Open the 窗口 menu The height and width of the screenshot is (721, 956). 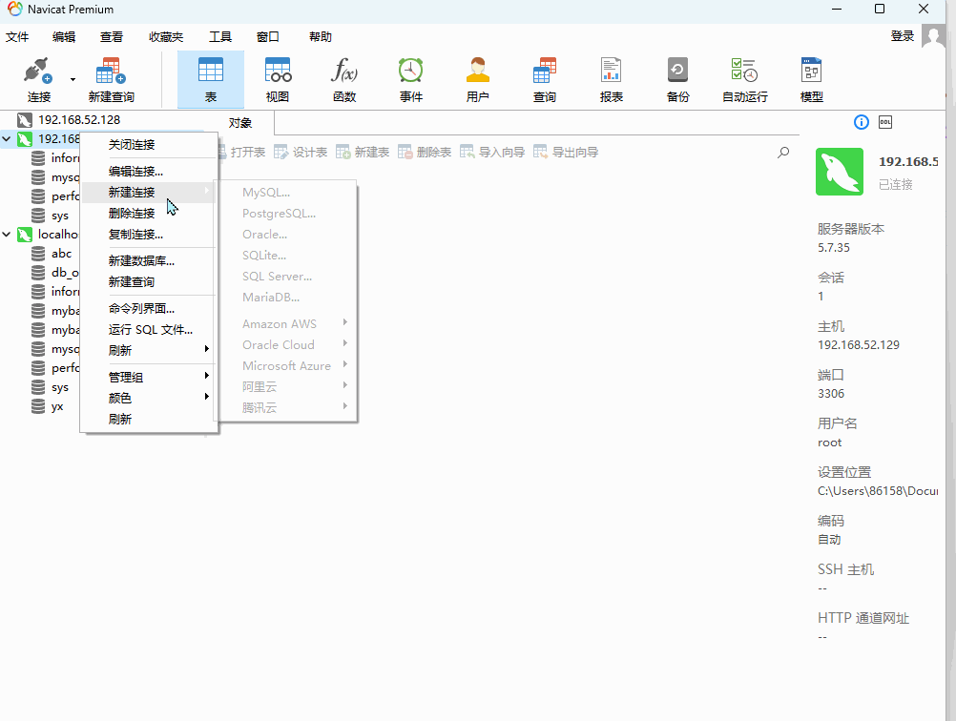pyautogui.click(x=268, y=36)
